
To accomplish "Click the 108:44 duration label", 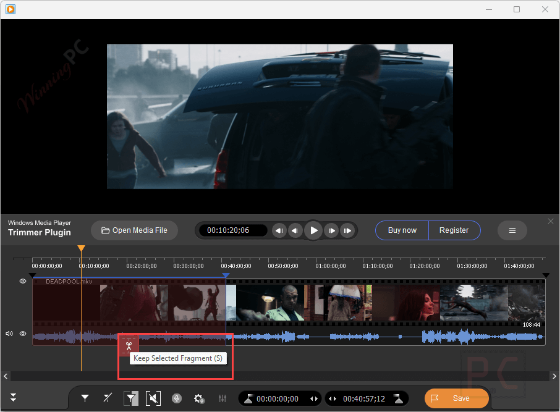I will click(x=532, y=324).
